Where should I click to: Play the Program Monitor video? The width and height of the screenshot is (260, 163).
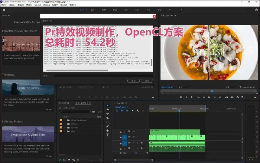[x=209, y=97]
